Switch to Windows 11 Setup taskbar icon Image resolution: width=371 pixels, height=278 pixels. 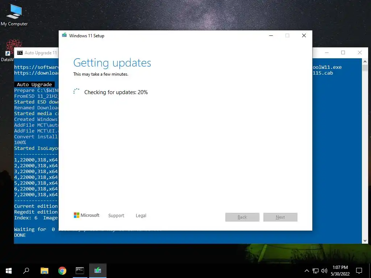98,271
